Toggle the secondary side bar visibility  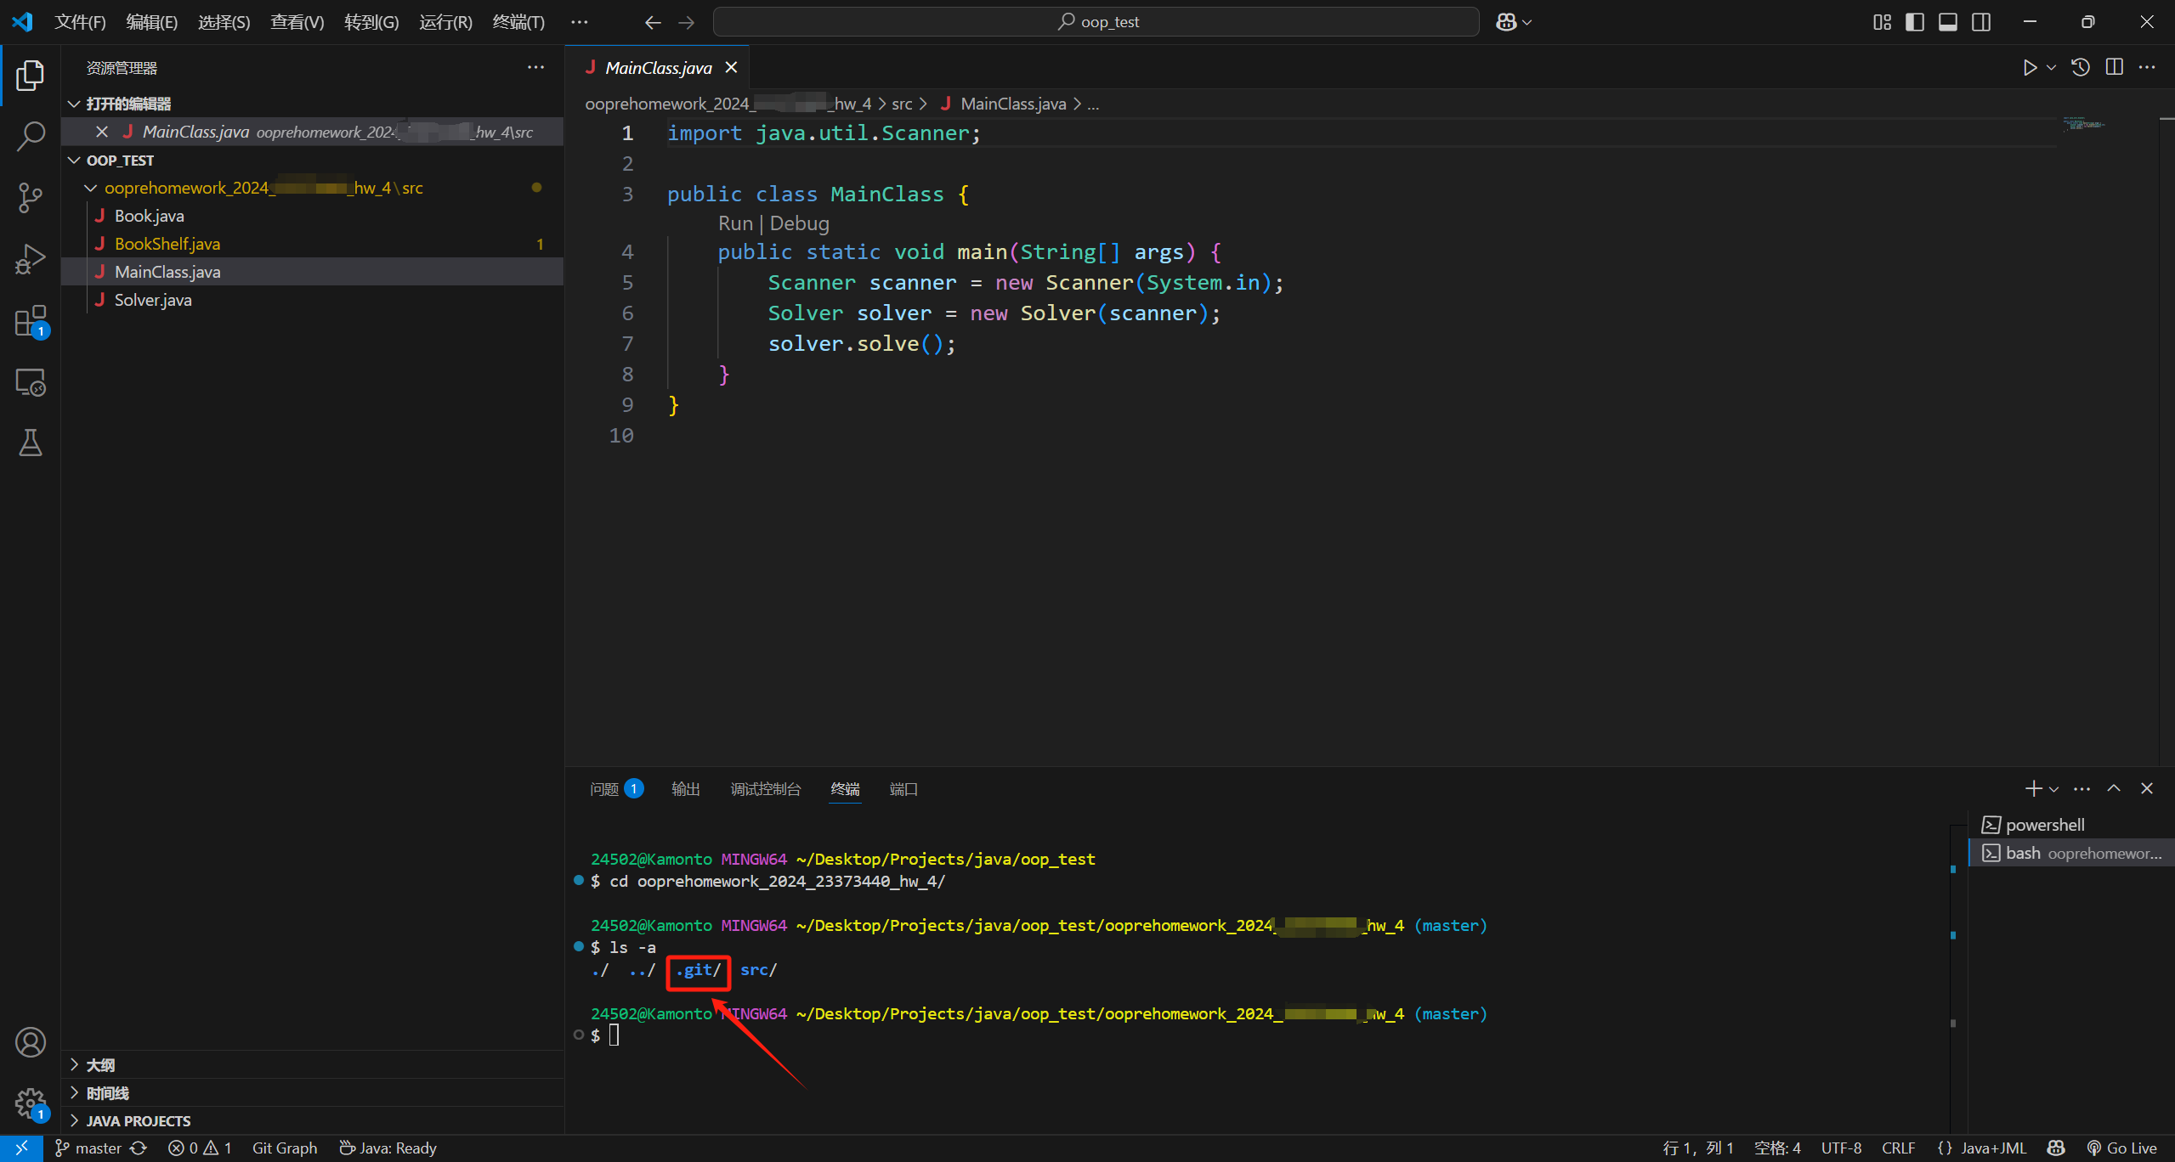(x=1981, y=22)
